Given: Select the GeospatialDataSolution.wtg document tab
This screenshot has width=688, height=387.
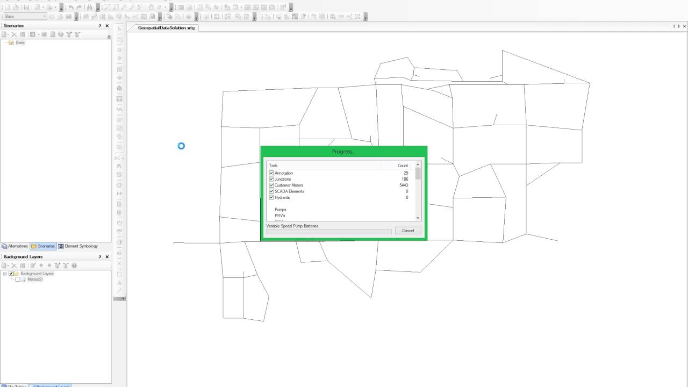Looking at the screenshot, I should [x=166, y=27].
